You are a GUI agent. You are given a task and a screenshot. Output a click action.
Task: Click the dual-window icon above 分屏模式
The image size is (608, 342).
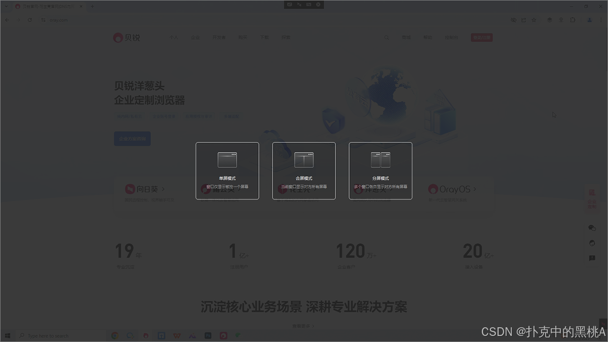coord(381,160)
